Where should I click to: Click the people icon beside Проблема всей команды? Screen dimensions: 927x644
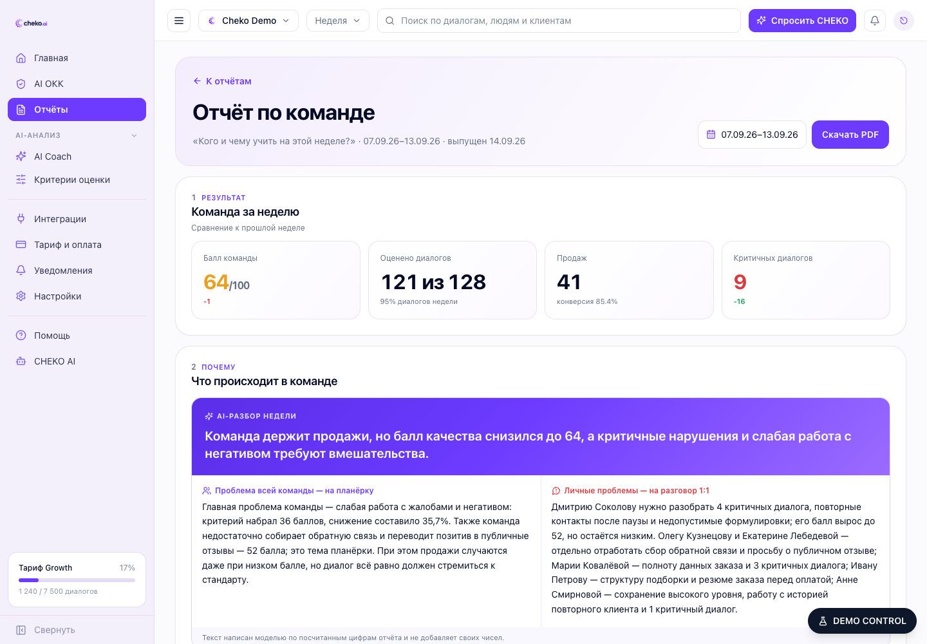click(207, 491)
